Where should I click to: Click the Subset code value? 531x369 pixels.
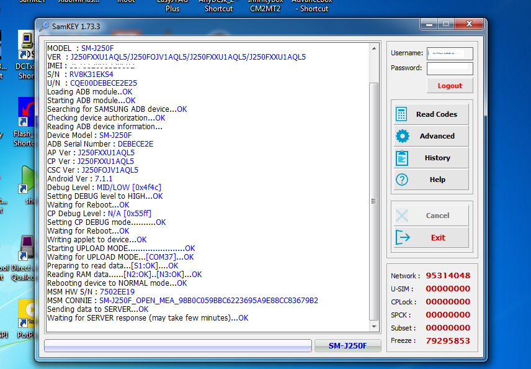448,327
